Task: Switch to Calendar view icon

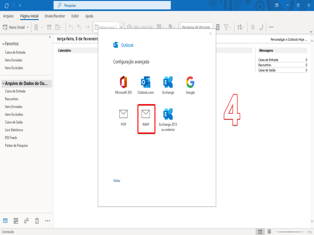Action: (16, 221)
